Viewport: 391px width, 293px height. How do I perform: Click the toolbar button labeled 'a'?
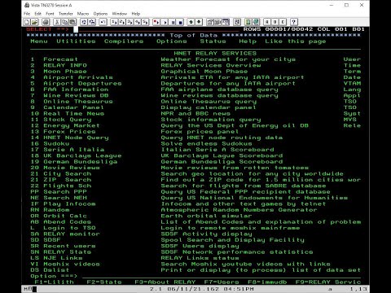click(x=267, y=22)
